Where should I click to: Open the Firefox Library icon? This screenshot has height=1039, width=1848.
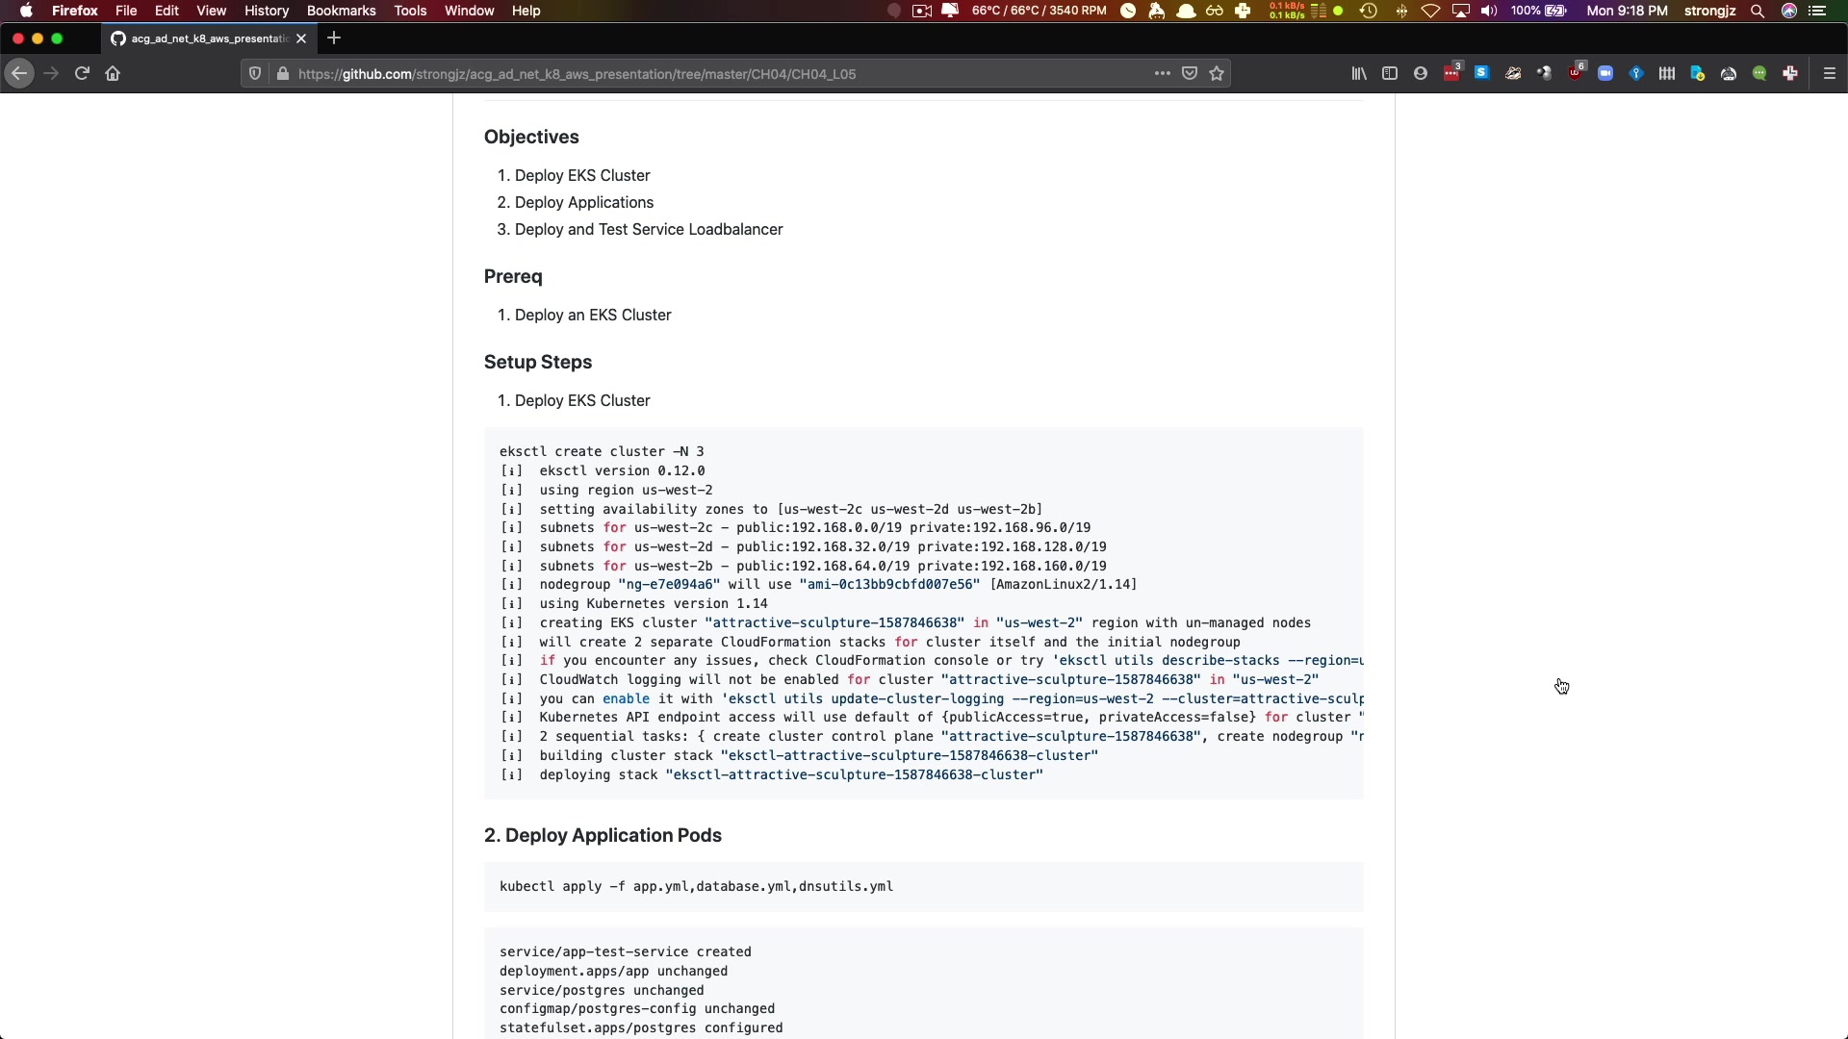pos(1359,73)
